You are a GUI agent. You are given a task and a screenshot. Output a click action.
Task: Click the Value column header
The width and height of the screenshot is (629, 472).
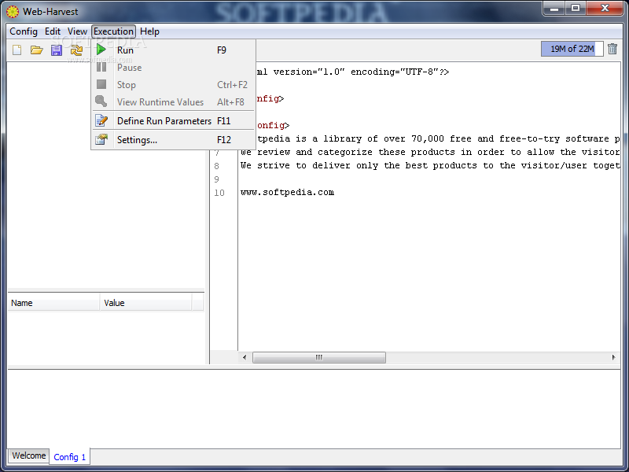pyautogui.click(x=146, y=303)
